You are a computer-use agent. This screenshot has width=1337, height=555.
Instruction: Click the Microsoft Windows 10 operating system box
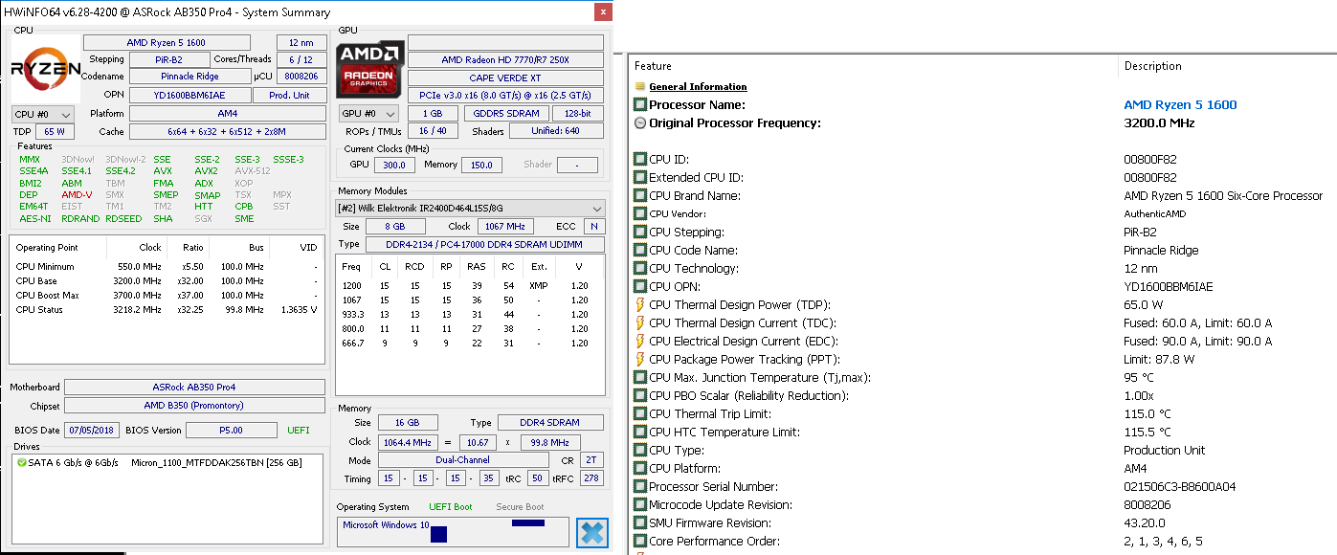pyautogui.click(x=455, y=532)
